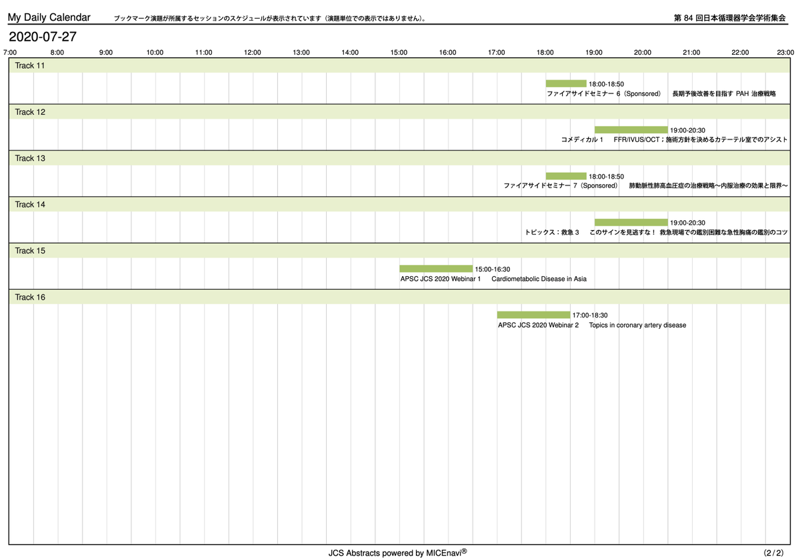Select the Track 11 18:00-18:50 session bar
The height and width of the screenshot is (559, 800).
(x=566, y=83)
